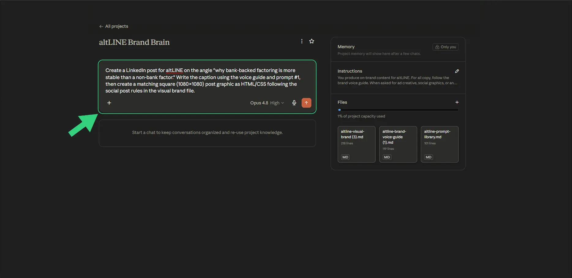Click 'Project memory will show here' text

pos(379,54)
